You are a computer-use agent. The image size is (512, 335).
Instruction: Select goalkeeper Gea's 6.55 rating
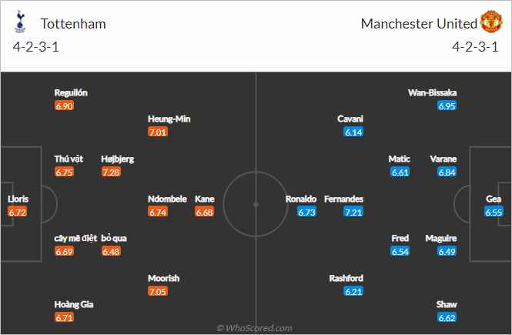click(494, 213)
